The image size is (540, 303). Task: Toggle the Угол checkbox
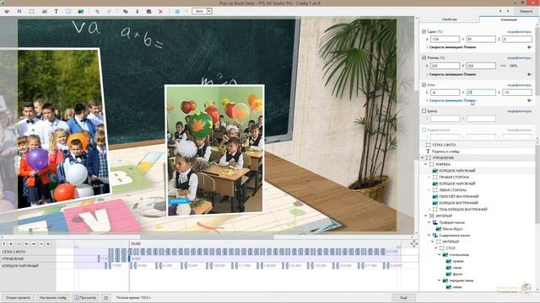[x=424, y=84]
